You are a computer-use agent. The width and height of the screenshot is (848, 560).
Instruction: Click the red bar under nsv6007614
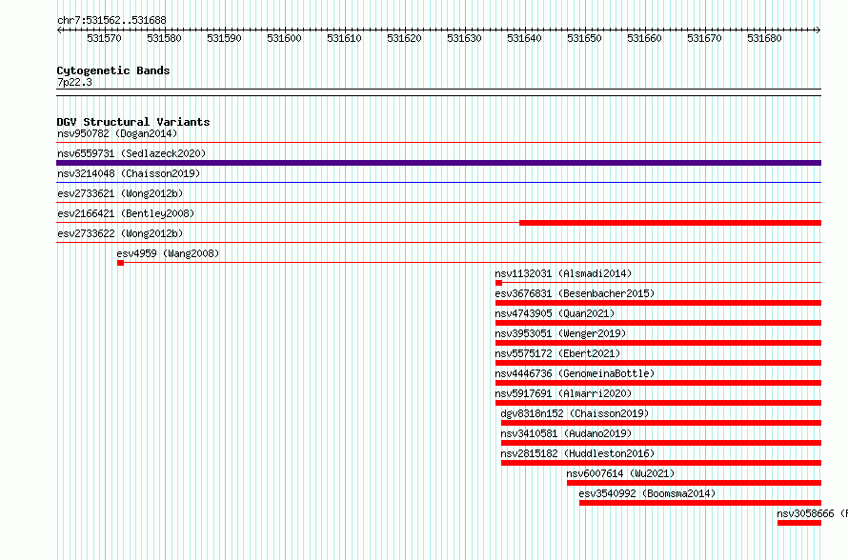[x=694, y=483]
